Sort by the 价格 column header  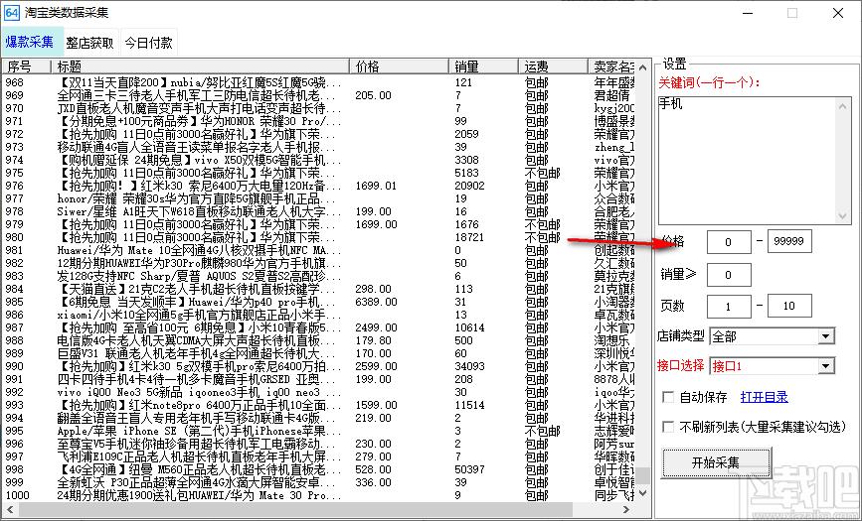coord(399,66)
